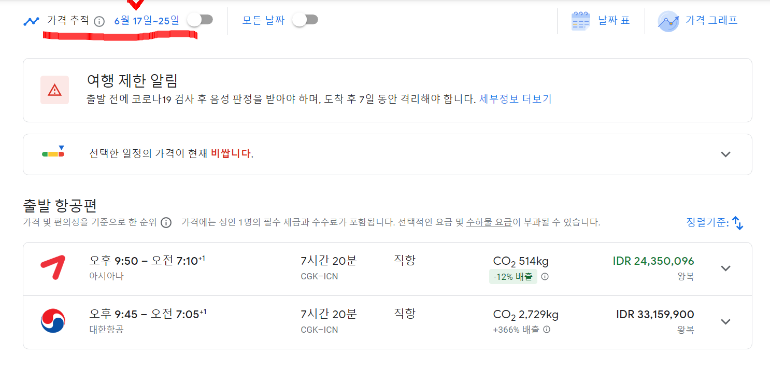Click the price level color indicator bar
The image size is (770, 369).
(53, 154)
